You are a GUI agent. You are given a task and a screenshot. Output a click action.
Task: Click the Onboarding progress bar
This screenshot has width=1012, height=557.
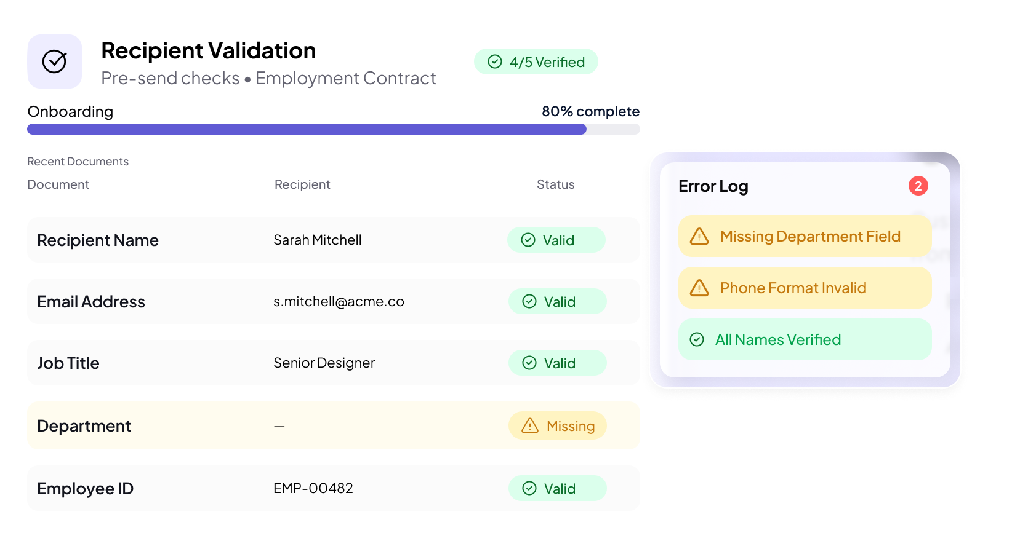pos(333,129)
